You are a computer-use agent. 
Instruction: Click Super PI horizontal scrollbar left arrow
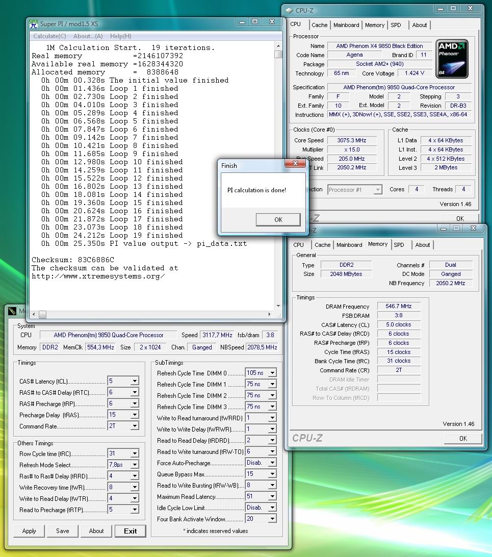point(34,314)
